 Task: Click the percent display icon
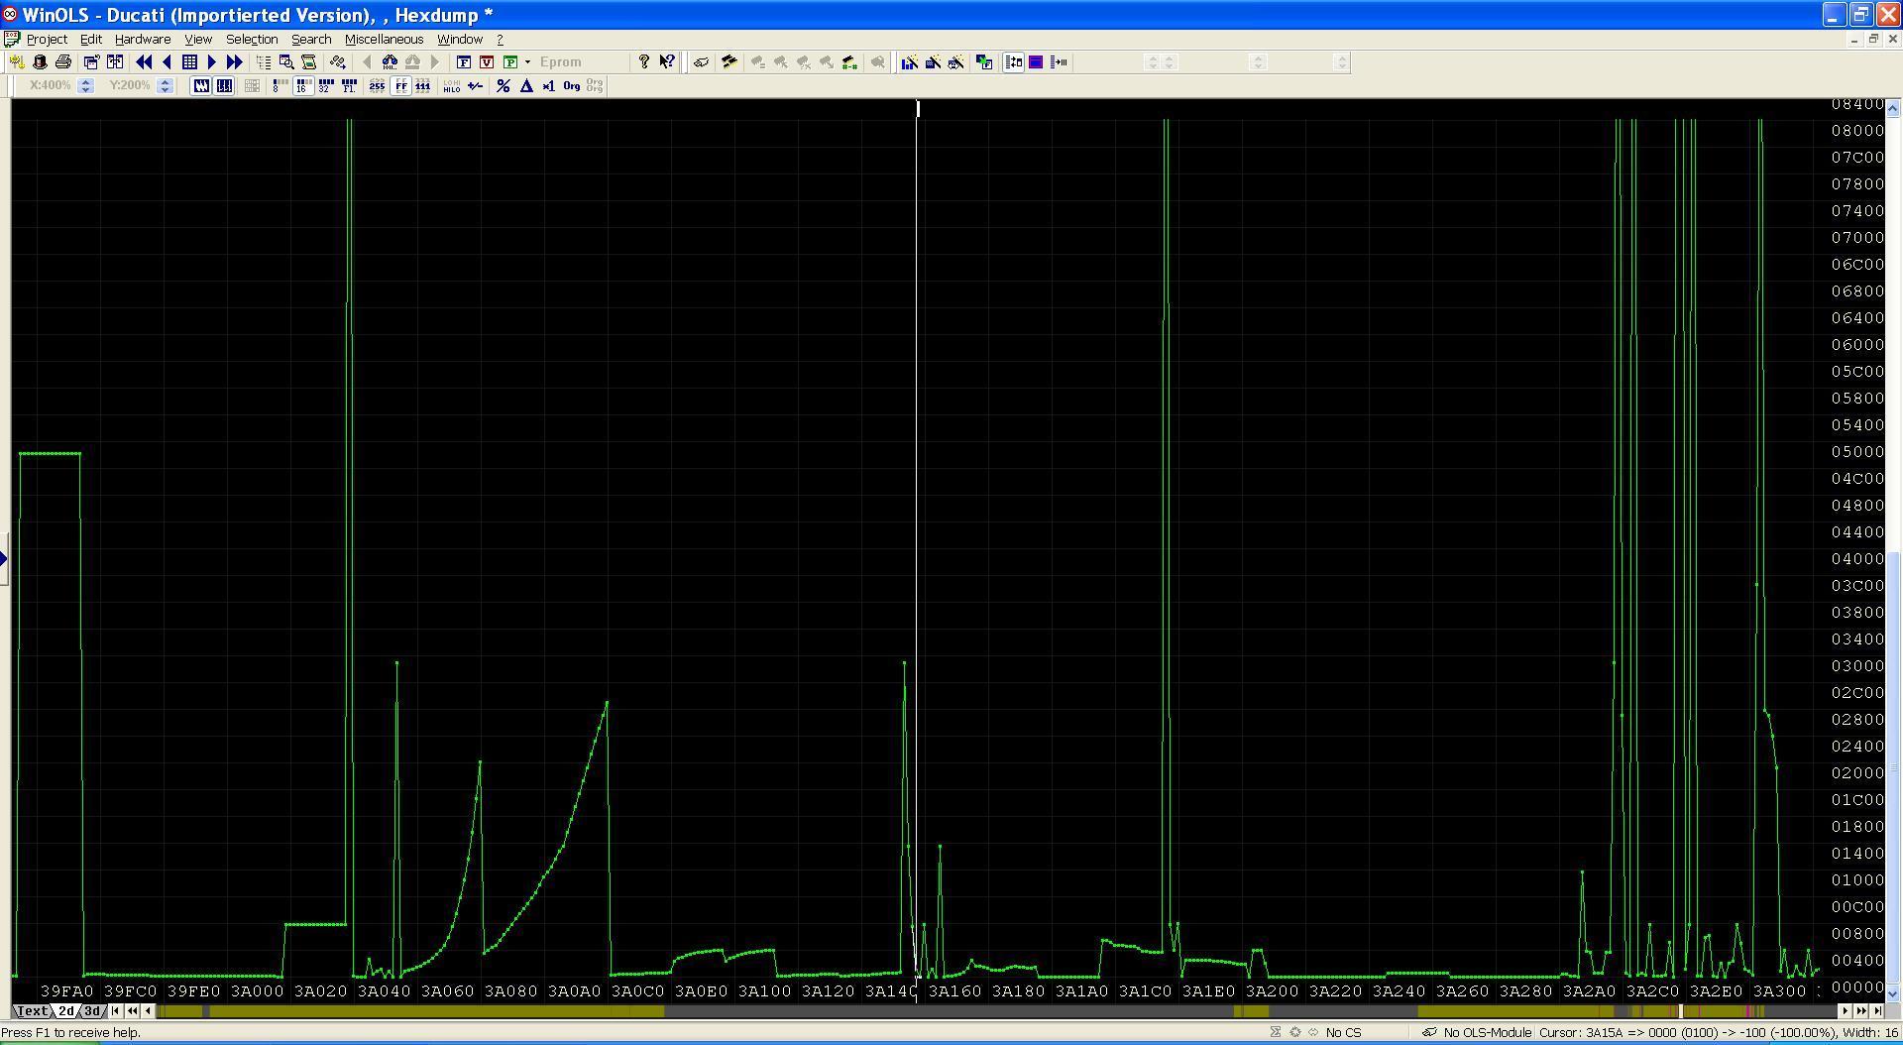503,86
